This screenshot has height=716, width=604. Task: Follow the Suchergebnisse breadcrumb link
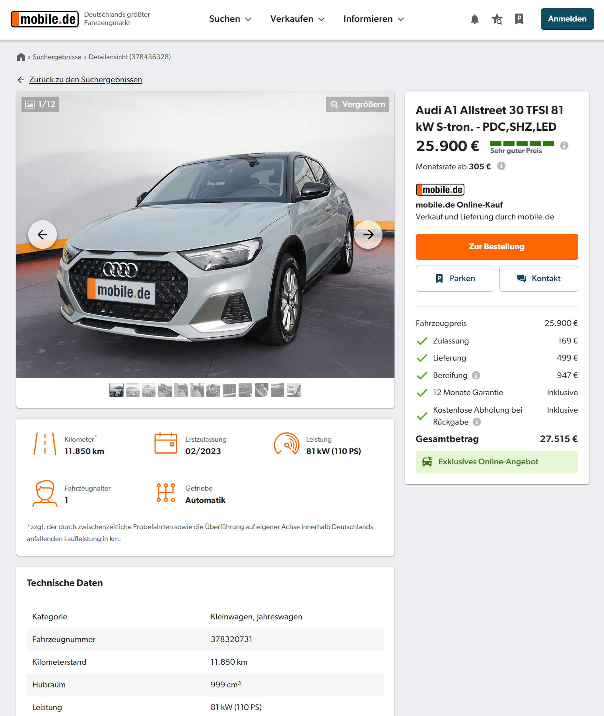click(57, 57)
